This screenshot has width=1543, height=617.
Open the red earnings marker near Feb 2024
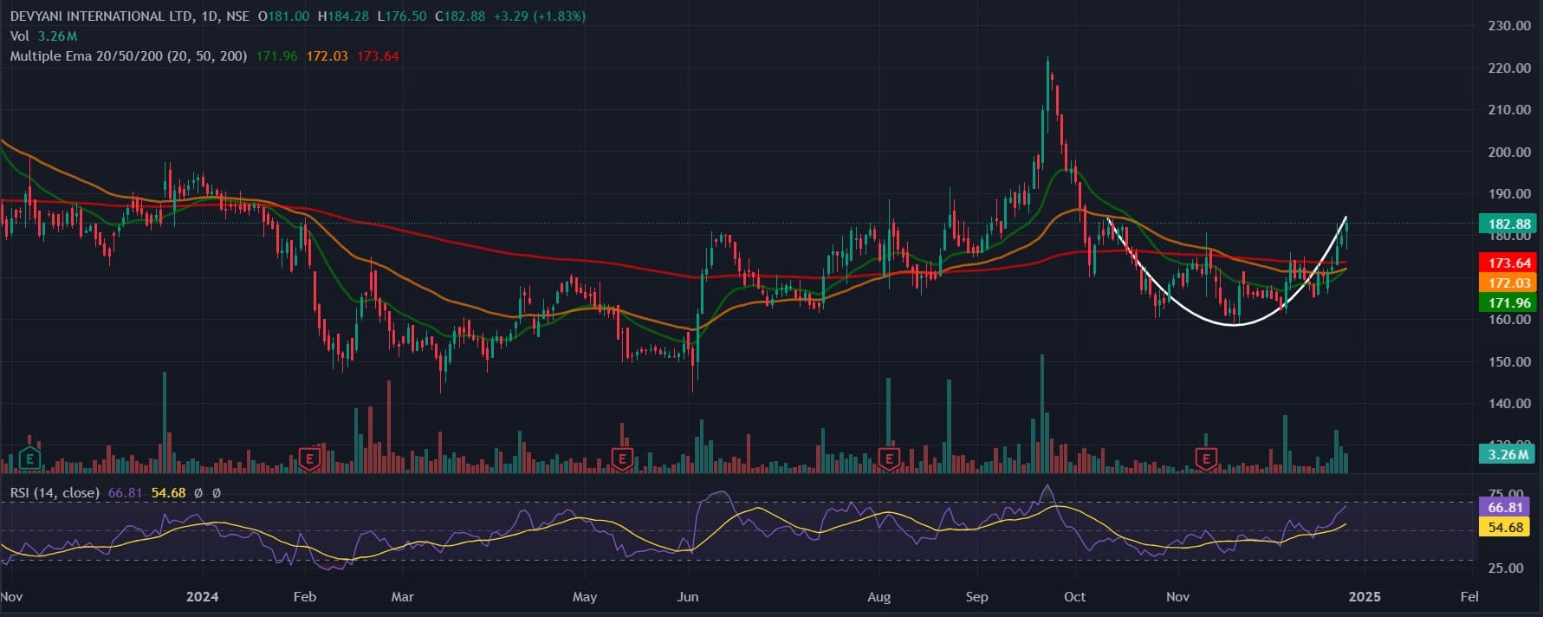pos(309,458)
